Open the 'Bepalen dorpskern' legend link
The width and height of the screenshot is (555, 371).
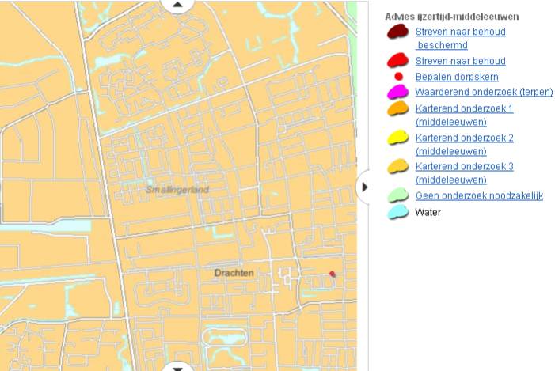point(457,77)
